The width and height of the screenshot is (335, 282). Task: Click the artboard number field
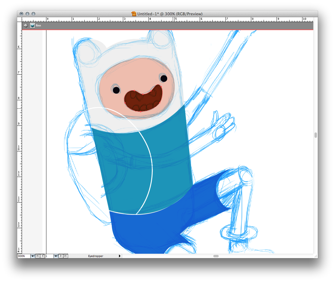tap(49, 256)
